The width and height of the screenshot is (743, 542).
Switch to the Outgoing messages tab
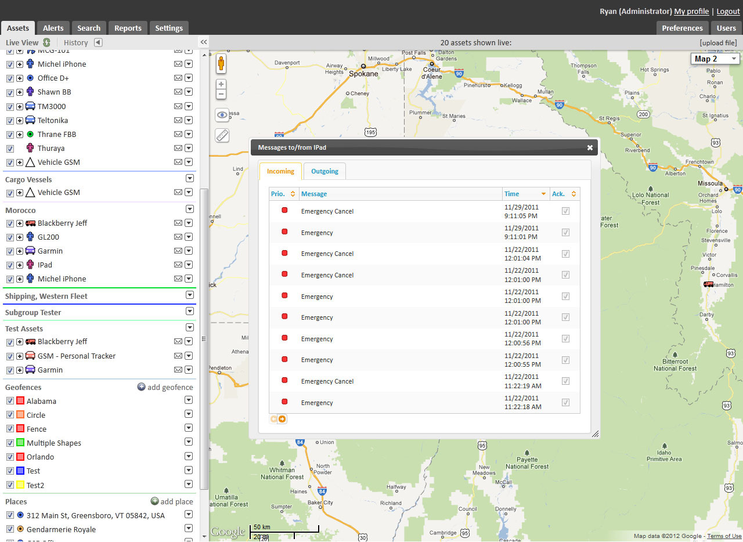click(x=324, y=171)
